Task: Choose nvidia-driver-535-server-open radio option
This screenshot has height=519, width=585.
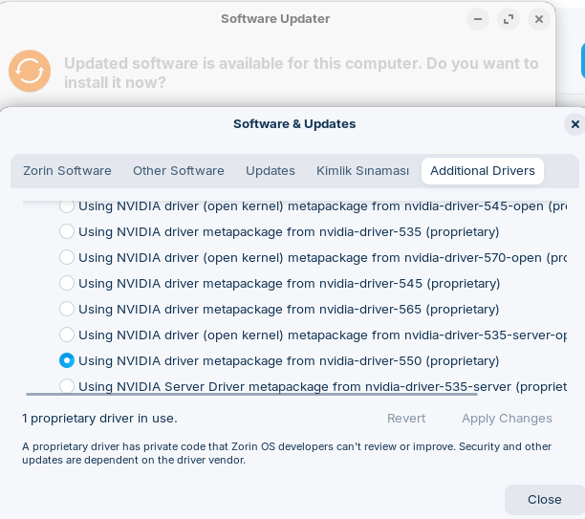Action: 67,335
